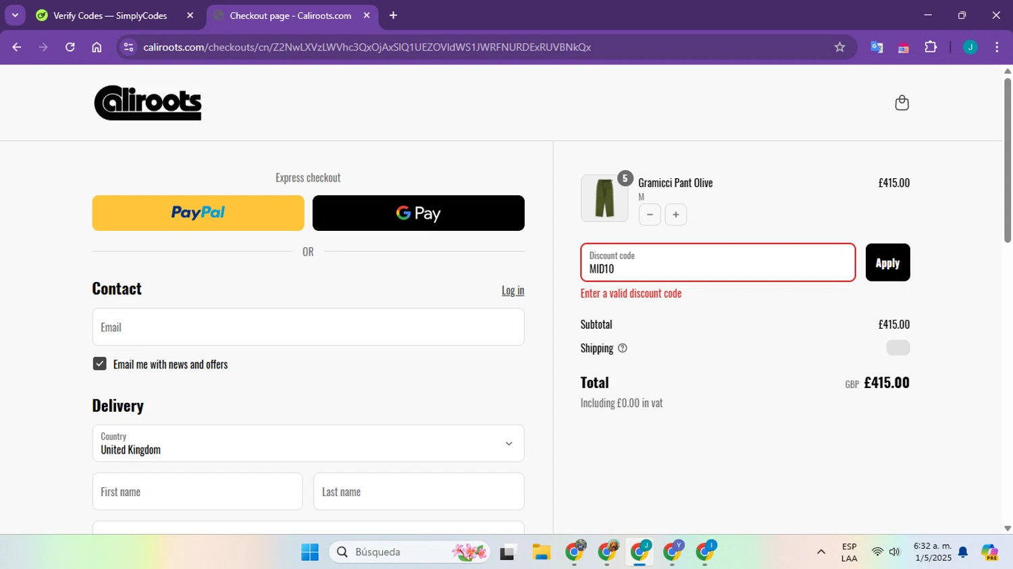1013x569 pixels.
Task: Open the browser home page
Action: (97, 47)
